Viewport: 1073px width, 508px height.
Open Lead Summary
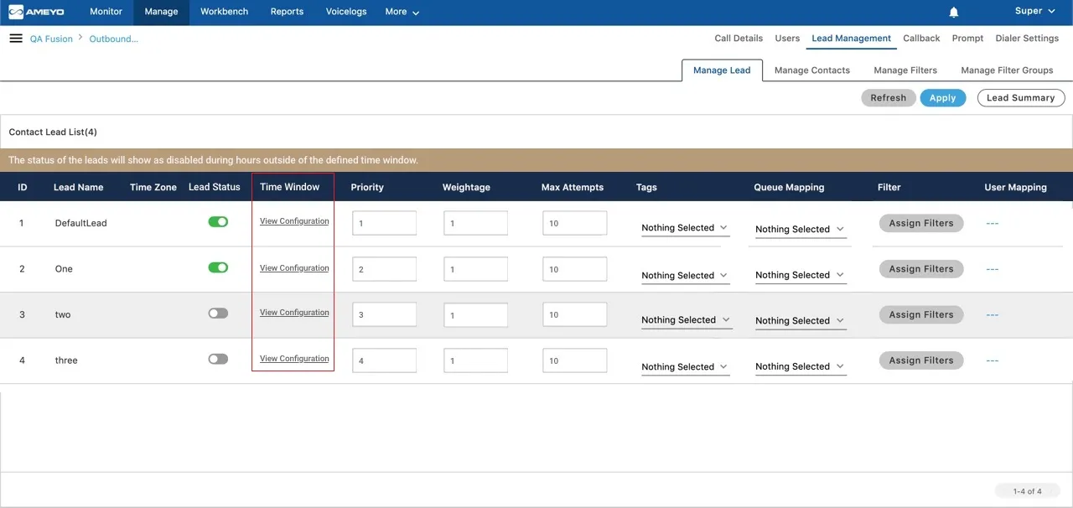click(1021, 98)
